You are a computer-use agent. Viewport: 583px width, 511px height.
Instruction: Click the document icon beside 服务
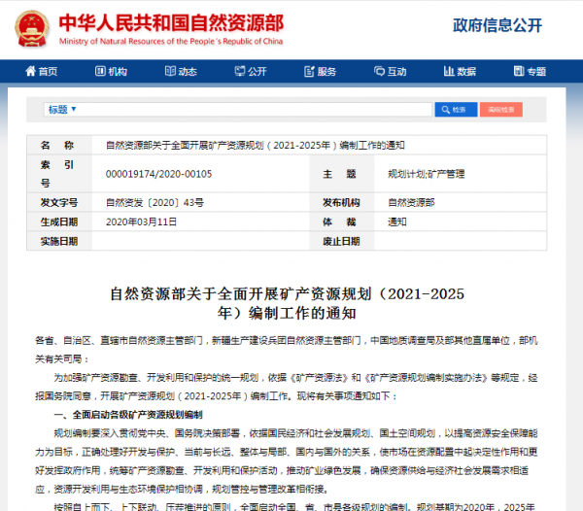[309, 72]
